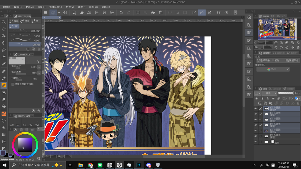Click the Undo arrow in the command bar
Viewport: 301px width, 169px height.
tap(121, 12)
